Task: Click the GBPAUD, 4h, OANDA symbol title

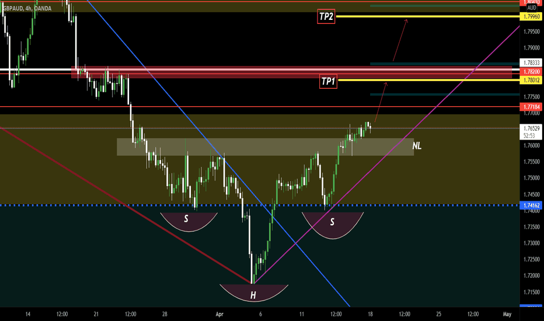Action: (x=27, y=8)
